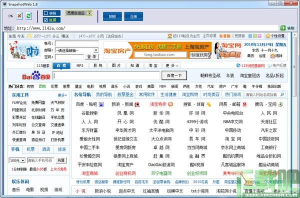Open the 谷歌搜索 link

coord(89,113)
